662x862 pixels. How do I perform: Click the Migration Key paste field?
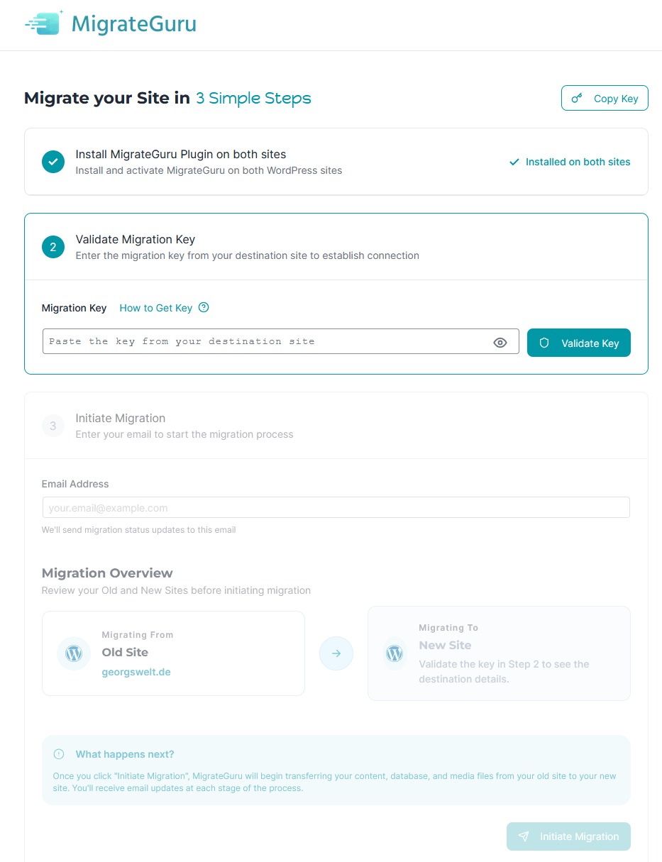(266, 341)
